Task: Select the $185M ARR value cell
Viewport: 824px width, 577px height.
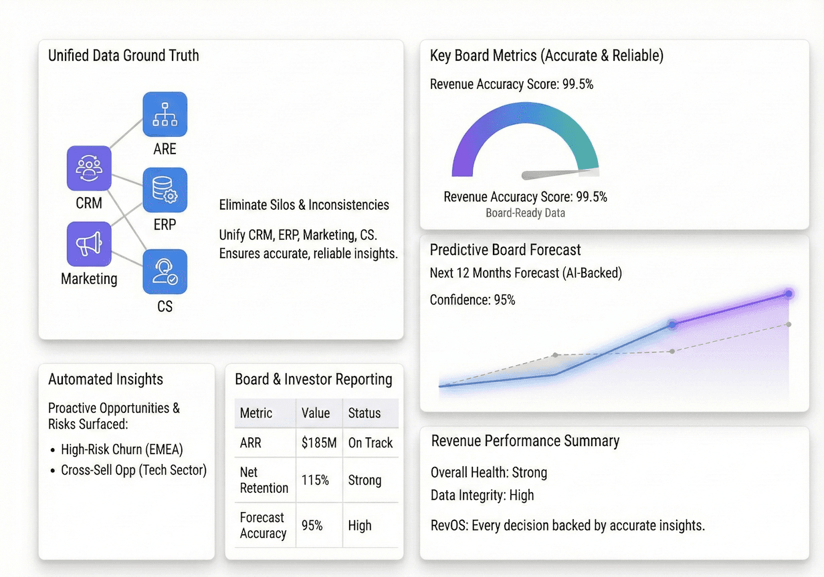Action: [318, 443]
